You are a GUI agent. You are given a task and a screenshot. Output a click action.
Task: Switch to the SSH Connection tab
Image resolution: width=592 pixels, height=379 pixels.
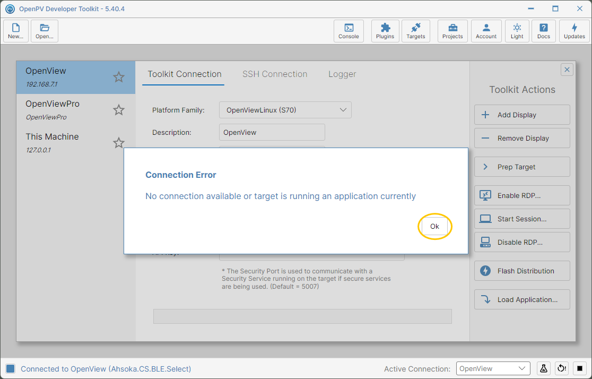pos(275,74)
